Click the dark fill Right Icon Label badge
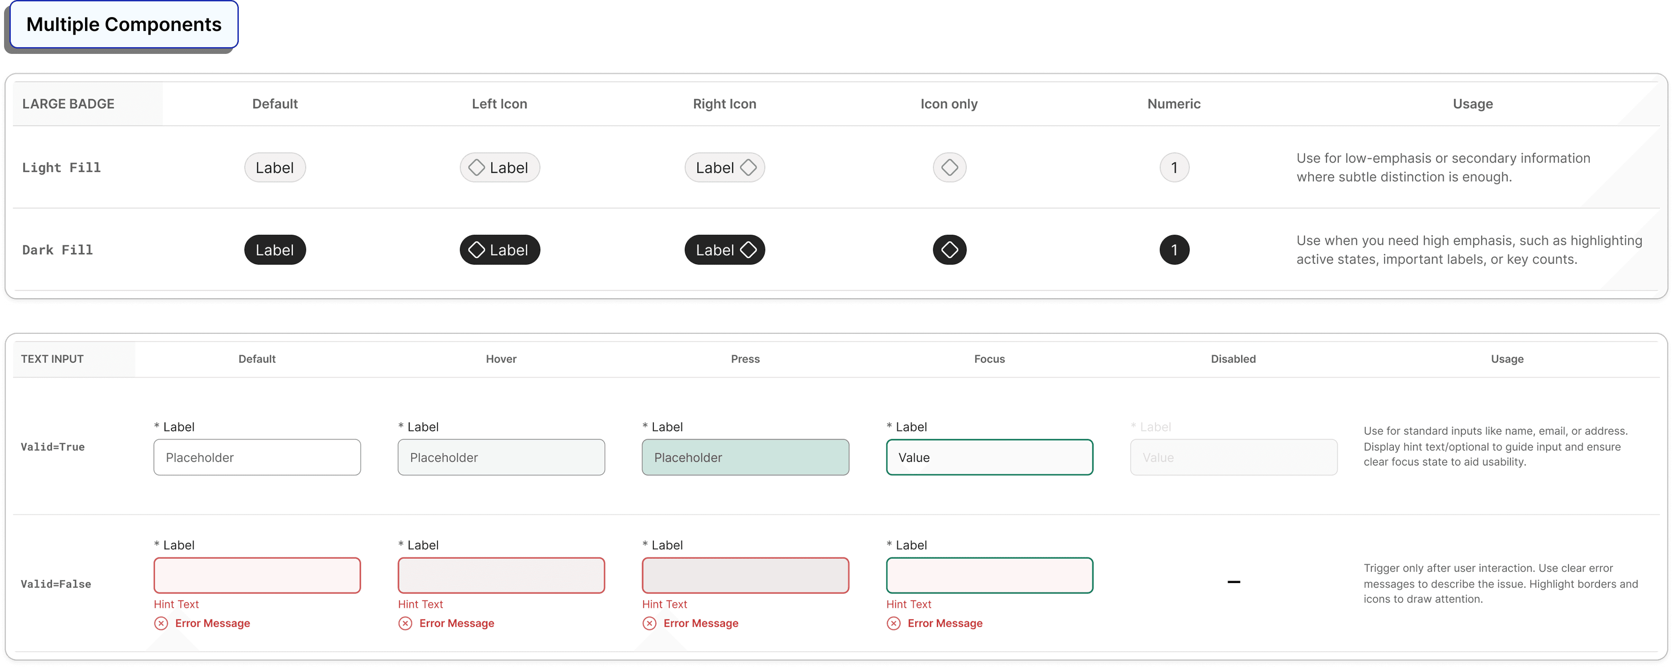This screenshot has height=667, width=1673. [724, 250]
